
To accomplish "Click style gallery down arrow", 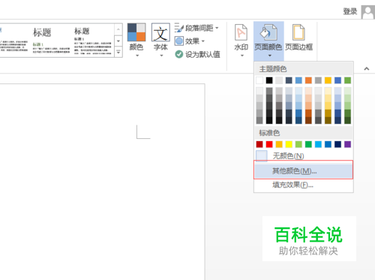I will coord(118,41).
